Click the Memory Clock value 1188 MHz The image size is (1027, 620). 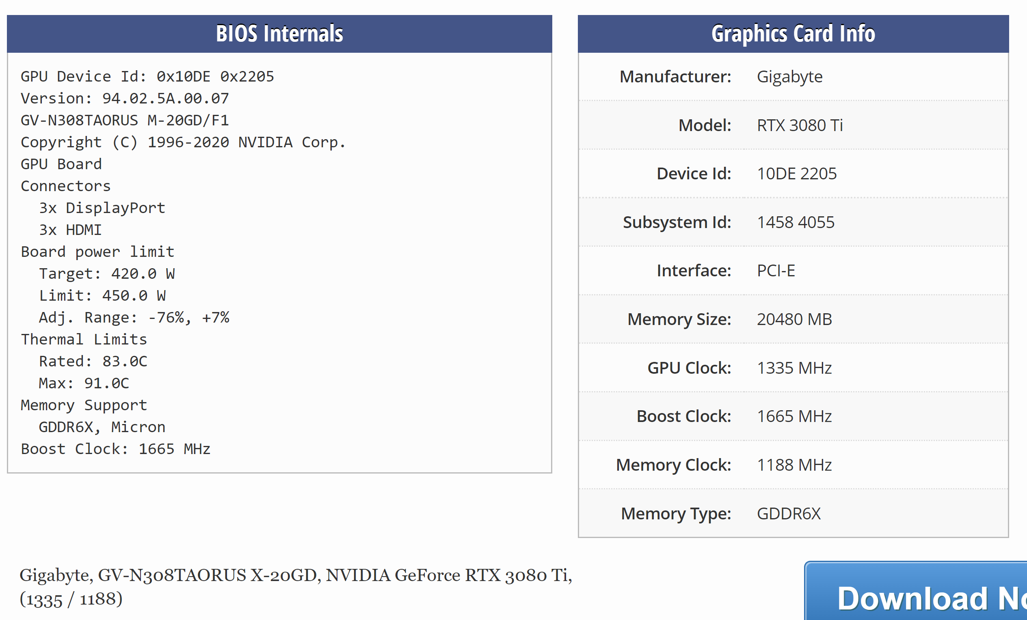click(794, 465)
